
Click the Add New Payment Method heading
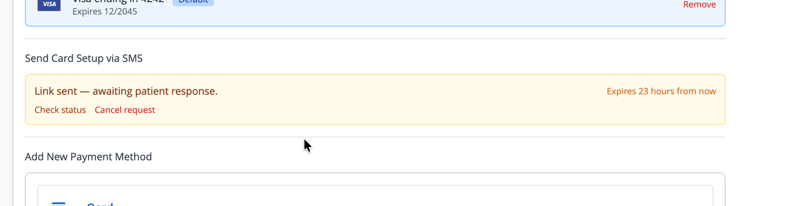click(x=88, y=157)
